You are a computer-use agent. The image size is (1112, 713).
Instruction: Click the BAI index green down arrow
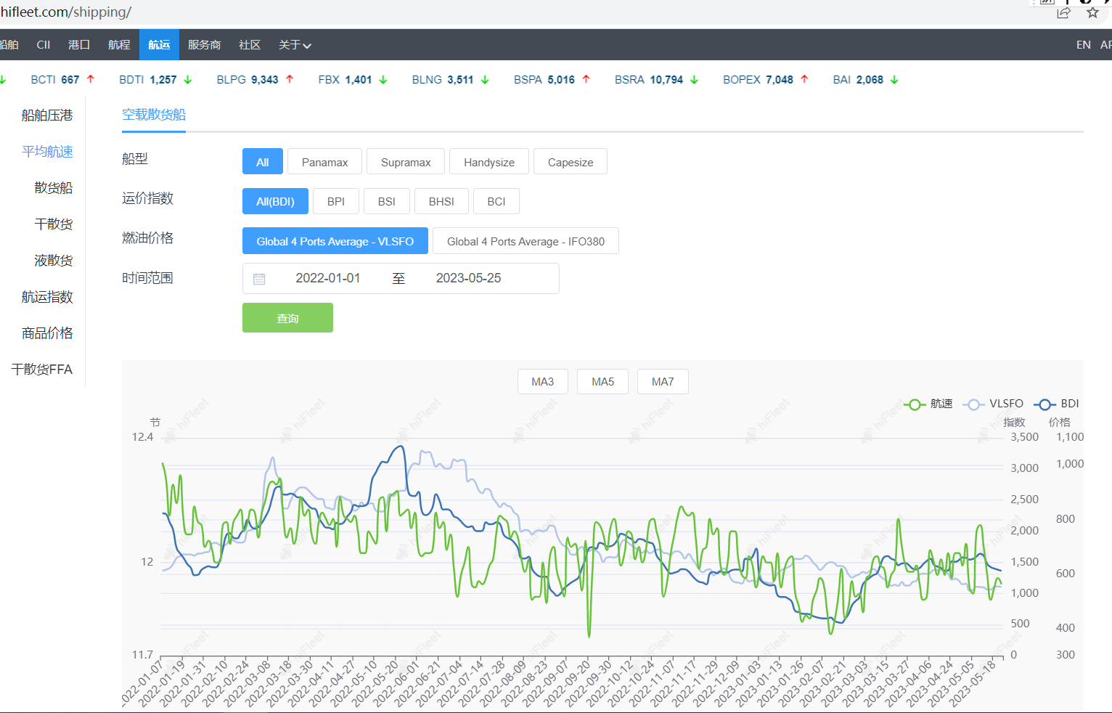(x=894, y=80)
